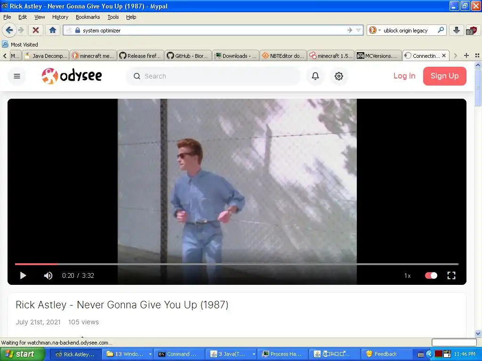Viewport: 482px width, 361px height.
Task: Click the magnifier search icon in search box
Action: coord(441,30)
